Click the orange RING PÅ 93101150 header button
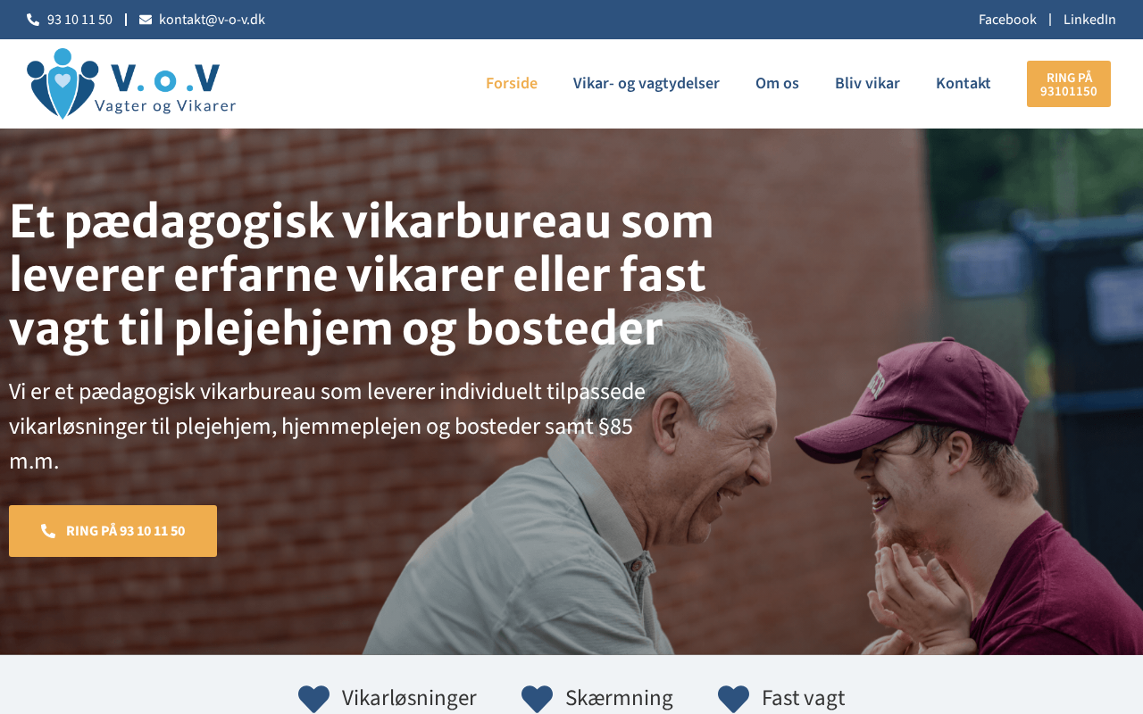 [x=1069, y=84]
